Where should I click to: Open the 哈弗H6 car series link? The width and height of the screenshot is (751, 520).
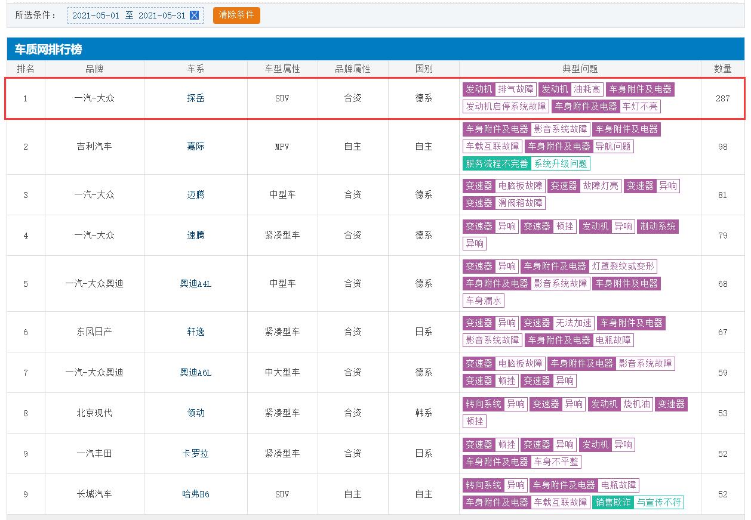tap(196, 494)
